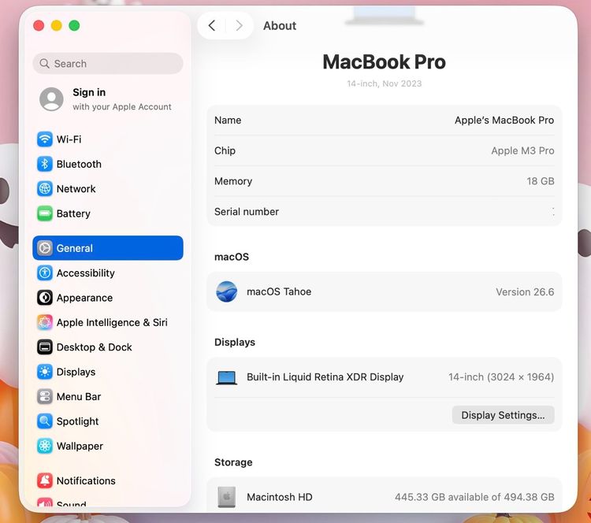Select Battery in the sidebar
This screenshot has width=591, height=523.
tap(108, 213)
